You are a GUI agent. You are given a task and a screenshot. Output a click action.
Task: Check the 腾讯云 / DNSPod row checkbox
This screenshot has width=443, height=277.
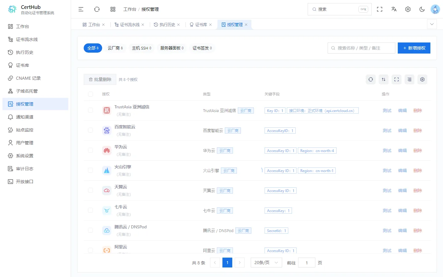pos(90,230)
